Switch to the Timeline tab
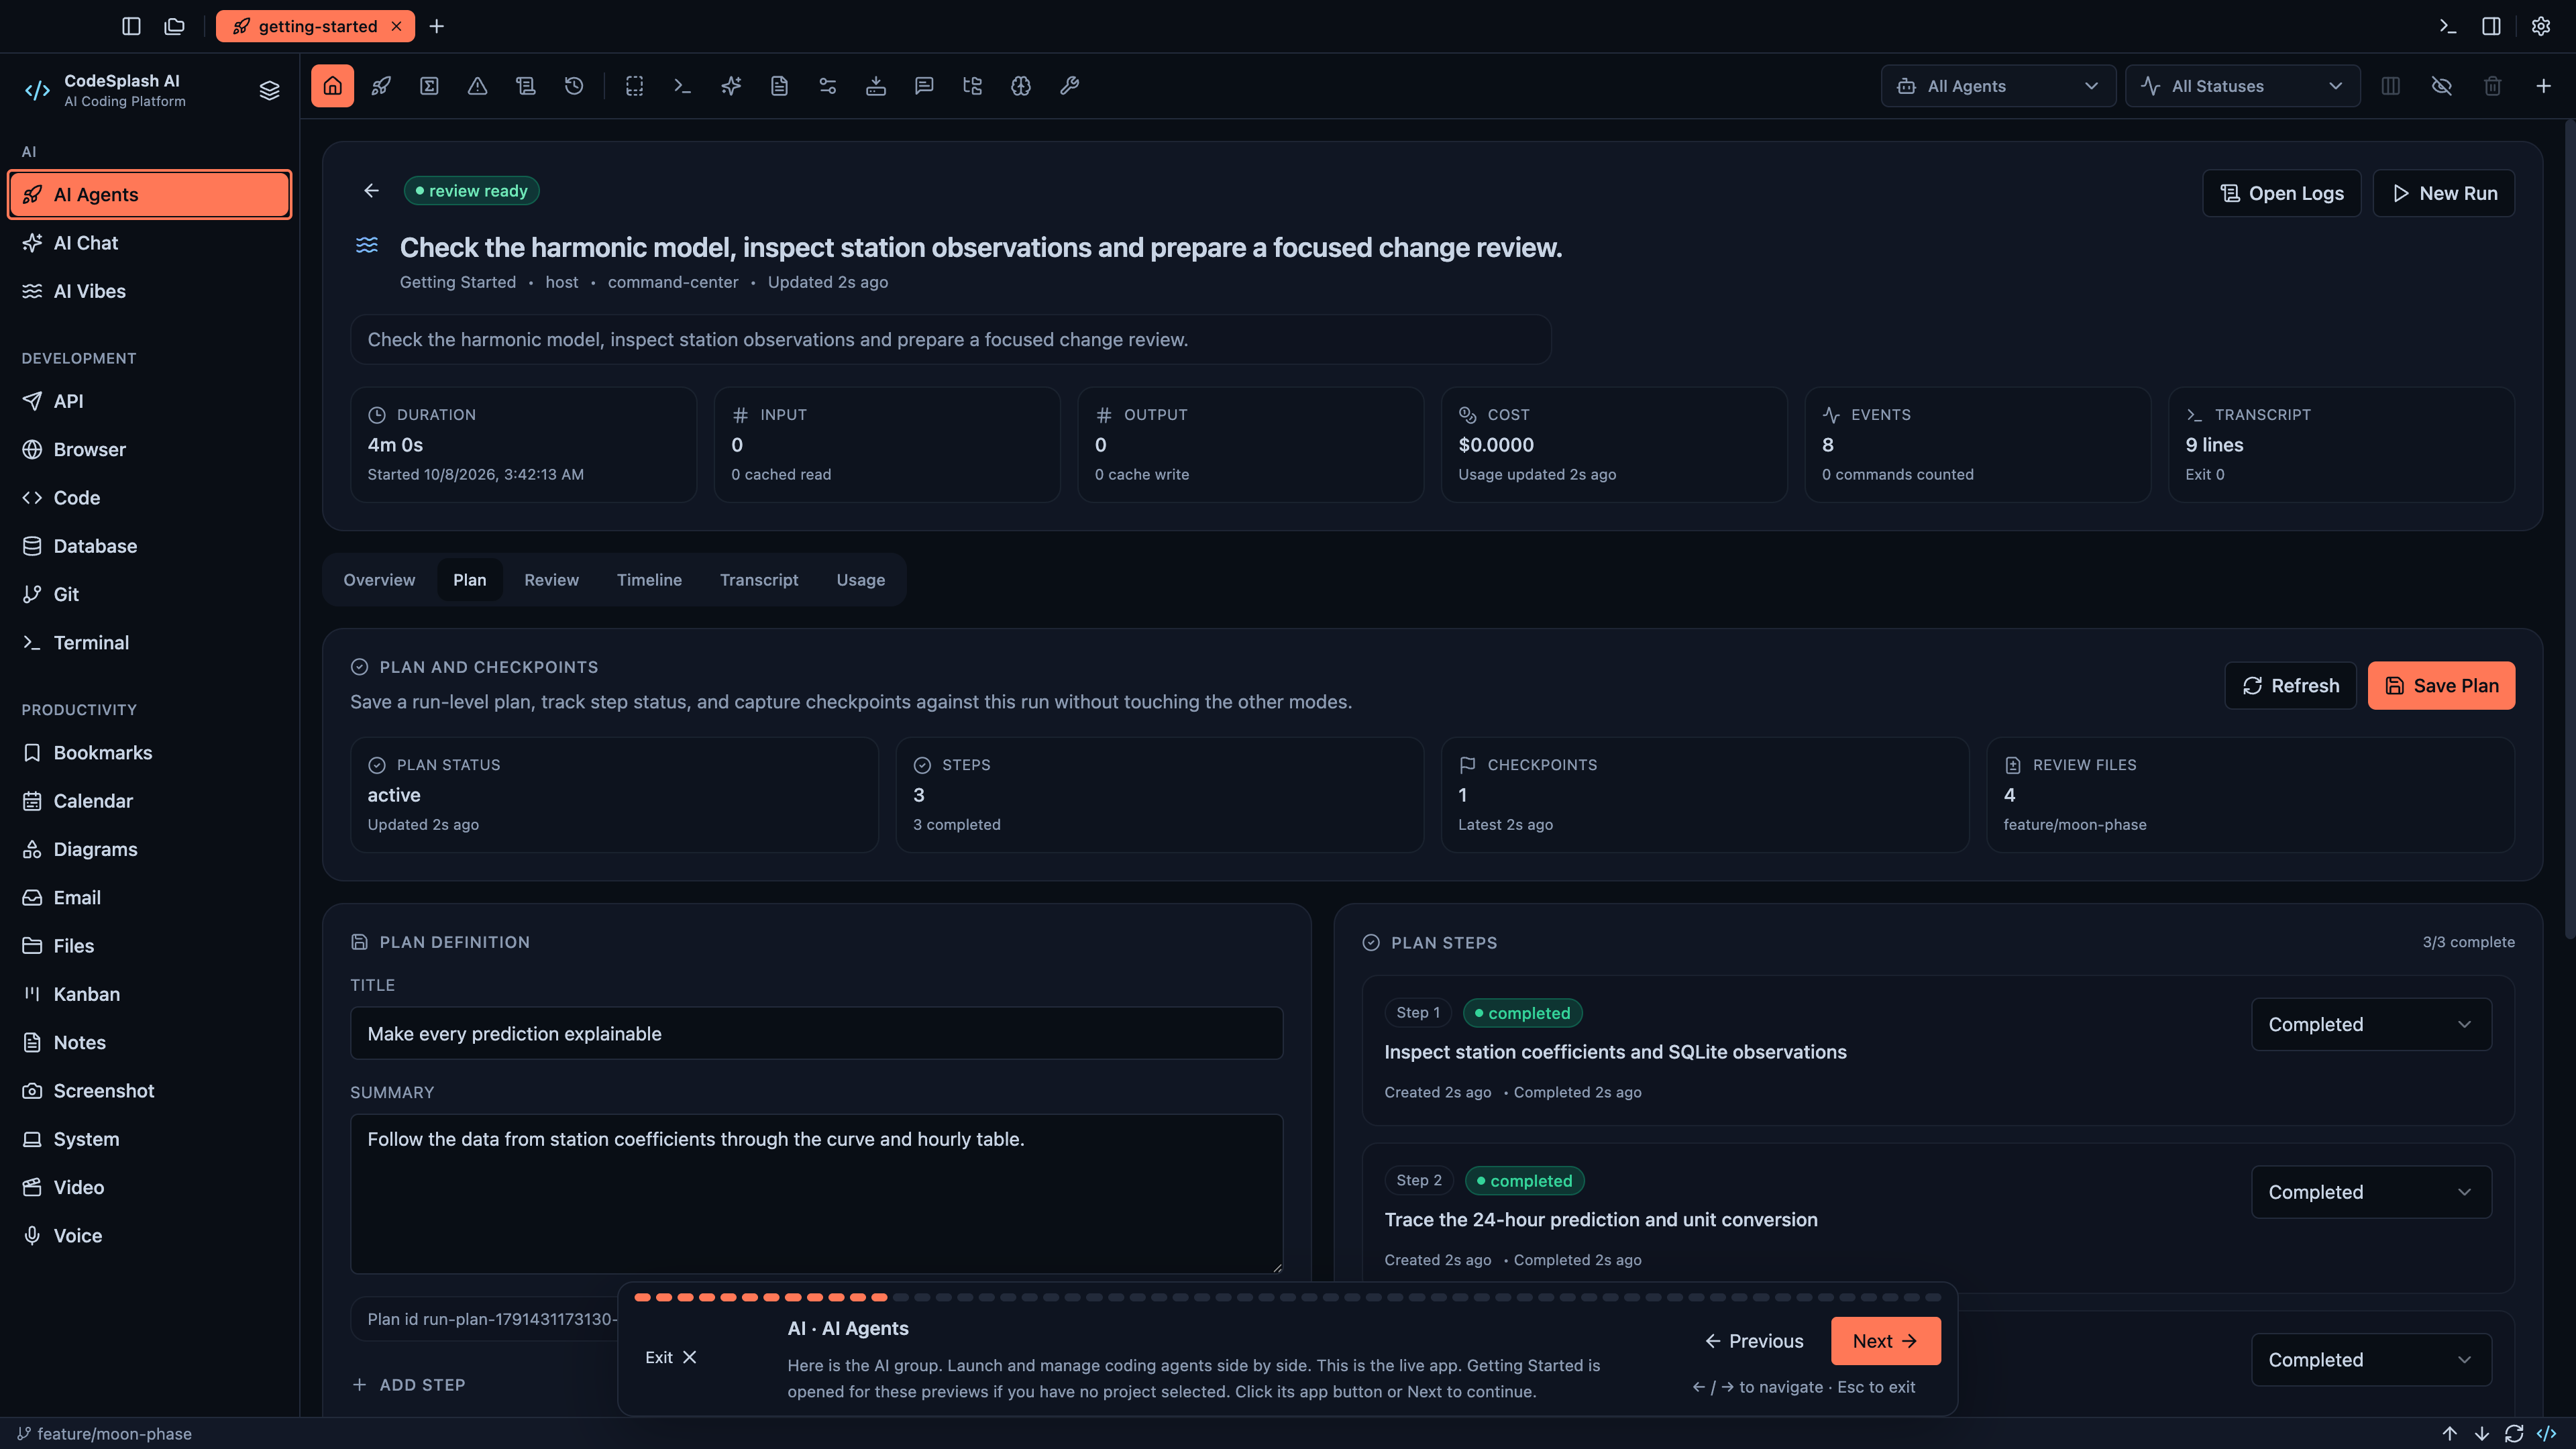2576x1449 pixels. click(x=649, y=580)
